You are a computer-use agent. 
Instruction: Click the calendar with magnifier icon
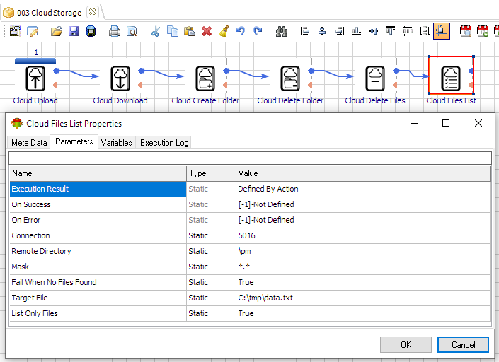tap(466, 31)
